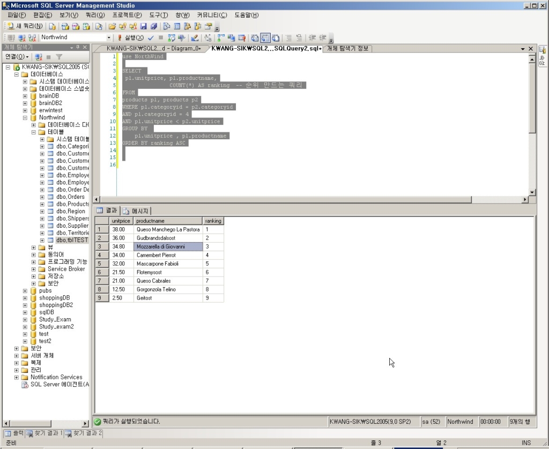
Task: Toggle SQLCMD Mode
Action: coord(242,38)
